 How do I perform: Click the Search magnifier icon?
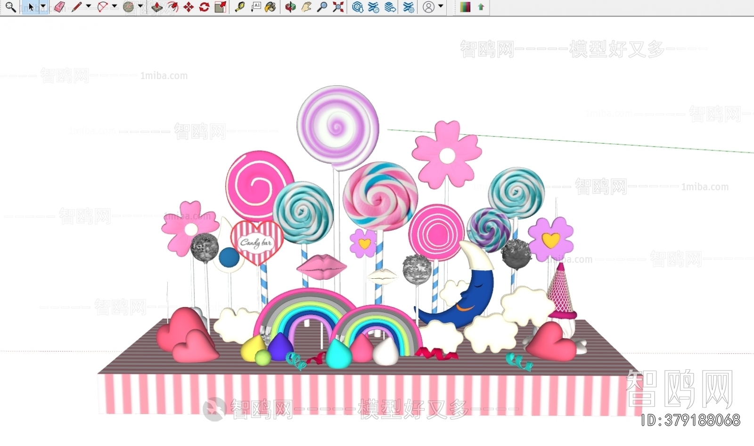tap(10, 7)
